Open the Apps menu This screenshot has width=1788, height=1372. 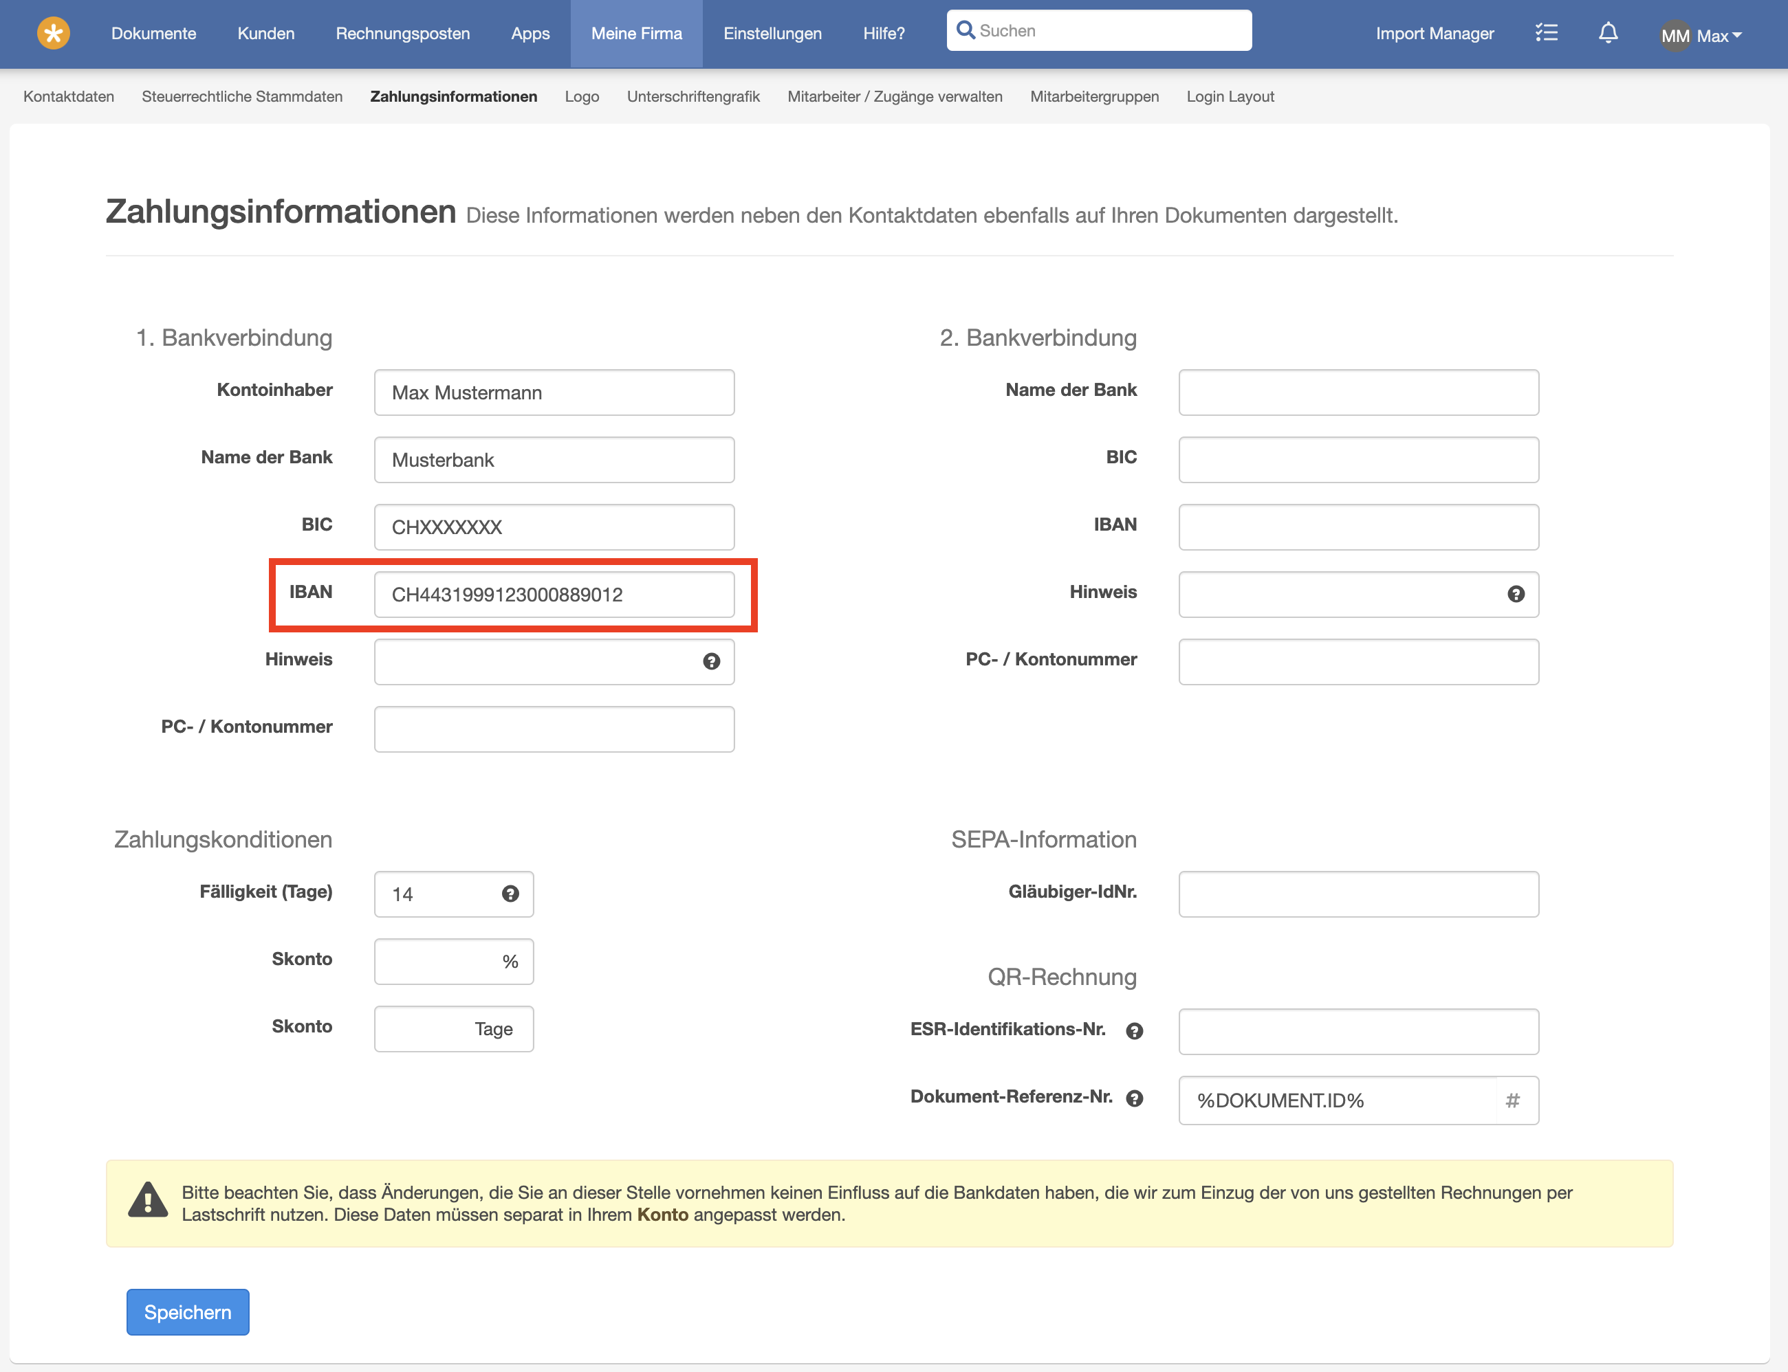pyautogui.click(x=530, y=34)
